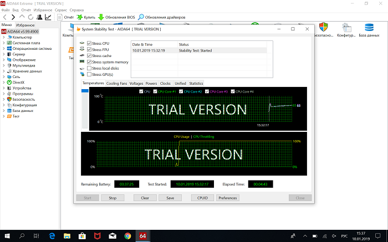Viewport: 388px width, 242px height.
Task: Click the Clear button
Action: coord(145,198)
